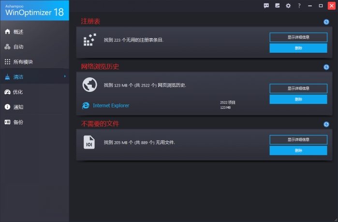Viewport: 338px width, 222px height.
Task: Go to the 自动 sidebar item
Action: pyautogui.click(x=18, y=47)
